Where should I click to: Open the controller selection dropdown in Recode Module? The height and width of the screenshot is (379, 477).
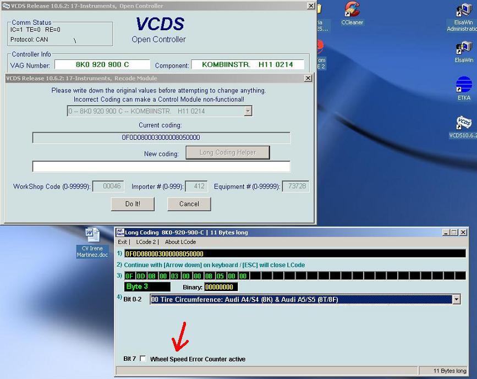[x=248, y=111]
